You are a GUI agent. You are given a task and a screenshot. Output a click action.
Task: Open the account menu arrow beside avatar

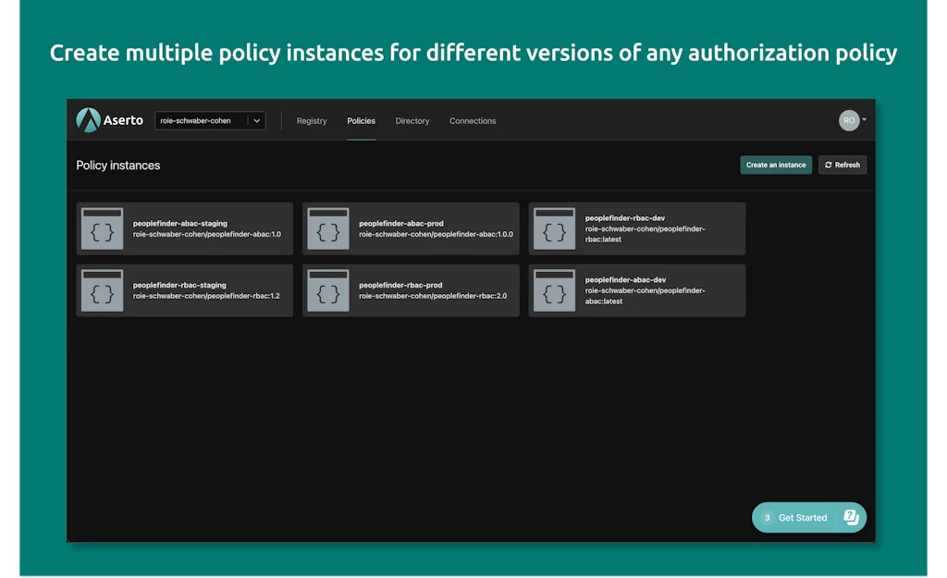[x=864, y=119]
